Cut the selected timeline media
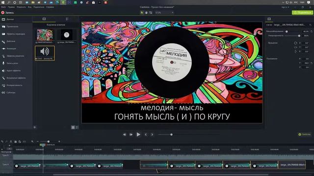The image size is (314, 176). coord(11,141)
